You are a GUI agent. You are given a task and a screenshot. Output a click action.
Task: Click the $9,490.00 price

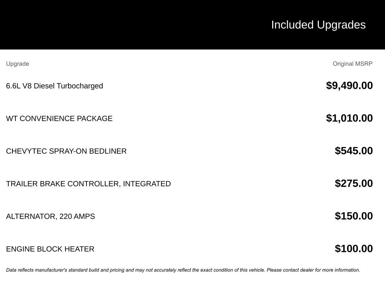[349, 85]
